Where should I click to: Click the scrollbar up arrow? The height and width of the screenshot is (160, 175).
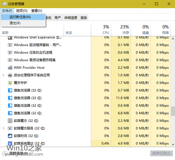tap(173, 39)
